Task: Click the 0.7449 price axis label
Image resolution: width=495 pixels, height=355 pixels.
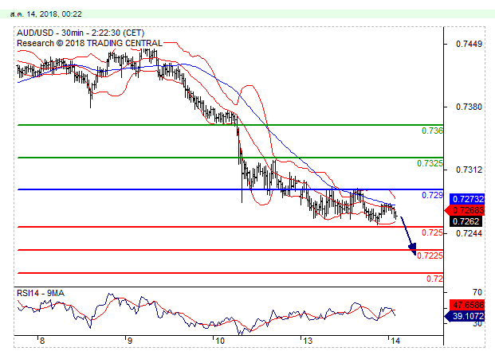Action: (469, 44)
